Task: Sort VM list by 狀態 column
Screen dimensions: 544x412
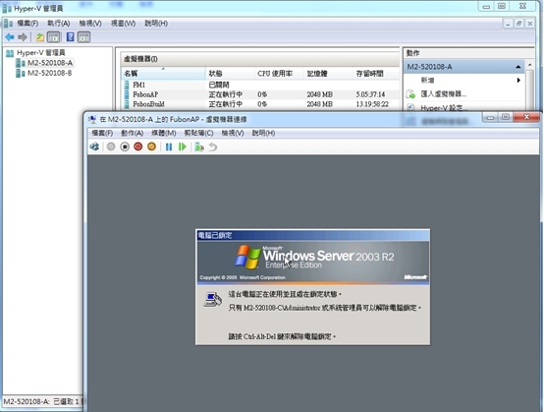Action: [230, 74]
